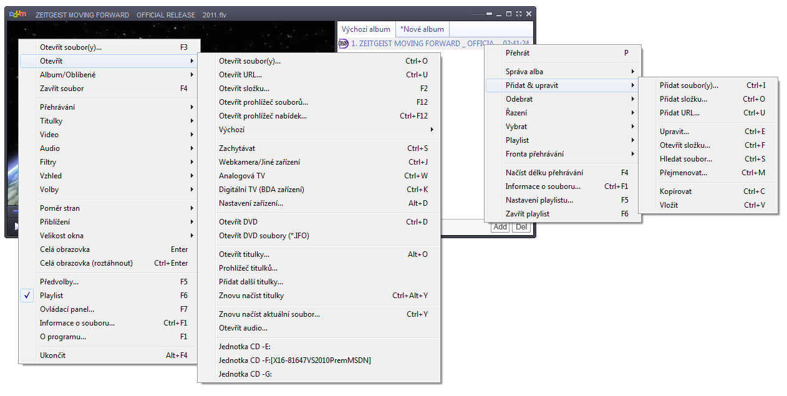Open the Řazení submenu
This screenshot has height=396, width=787.
(516, 113)
